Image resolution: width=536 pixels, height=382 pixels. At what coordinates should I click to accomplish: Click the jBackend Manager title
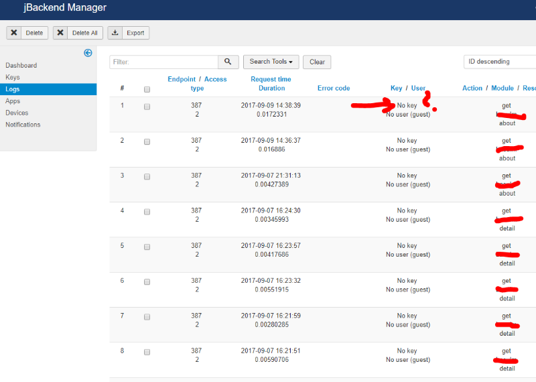[x=65, y=7]
